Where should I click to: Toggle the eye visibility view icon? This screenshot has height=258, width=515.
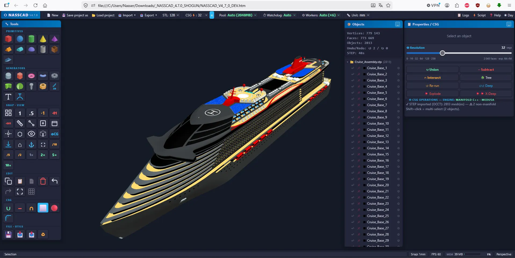(x=31, y=134)
